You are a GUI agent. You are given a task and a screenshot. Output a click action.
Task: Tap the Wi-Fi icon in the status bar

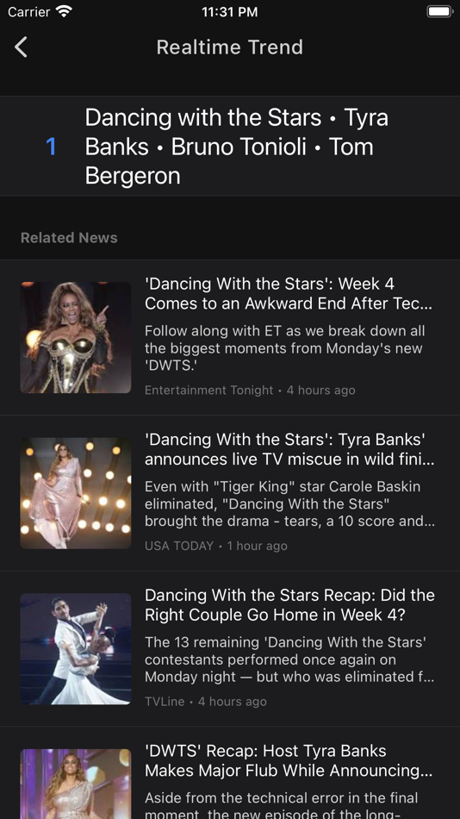[65, 11]
